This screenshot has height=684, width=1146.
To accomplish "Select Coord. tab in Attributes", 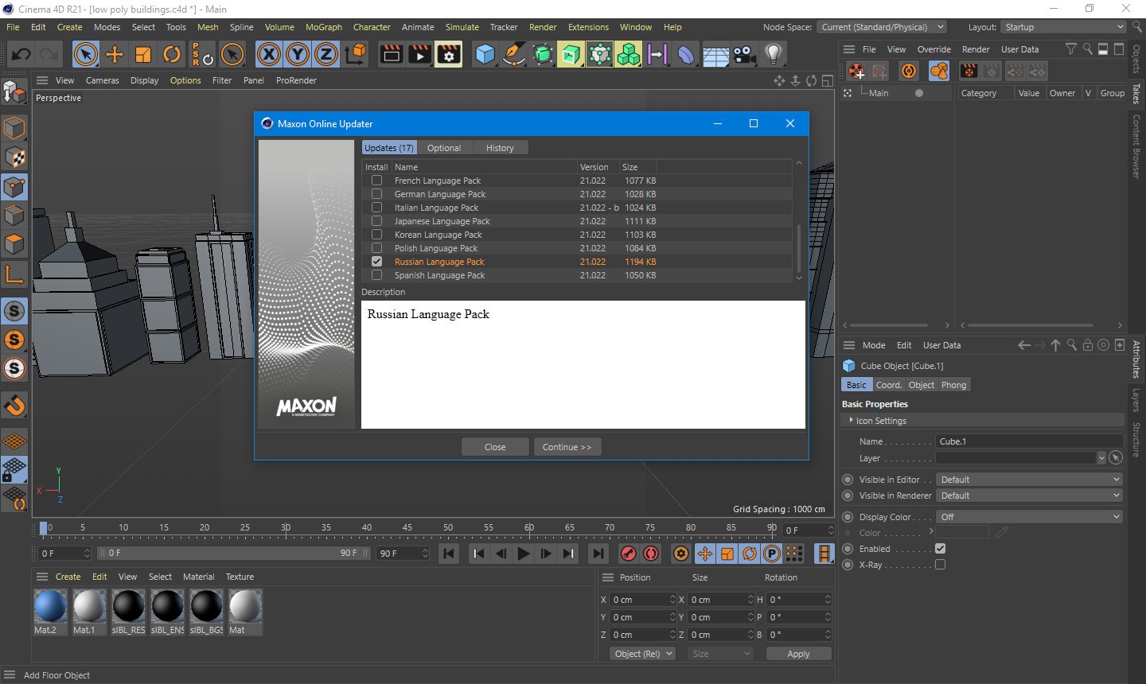I will tap(889, 385).
